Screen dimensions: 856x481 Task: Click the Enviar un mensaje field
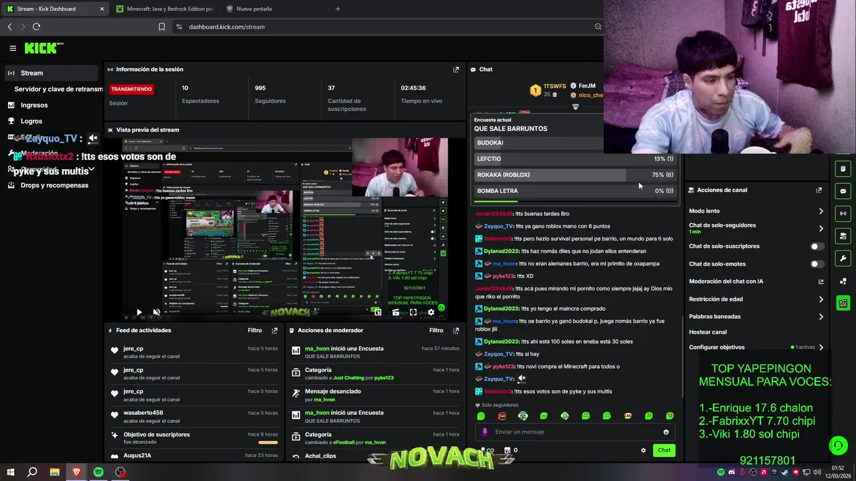click(575, 432)
